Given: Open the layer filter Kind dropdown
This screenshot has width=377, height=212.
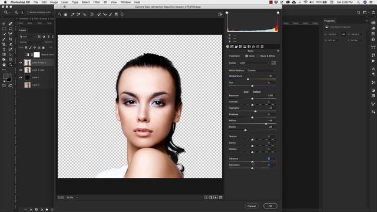Looking at the screenshot, I should (x=28, y=37).
